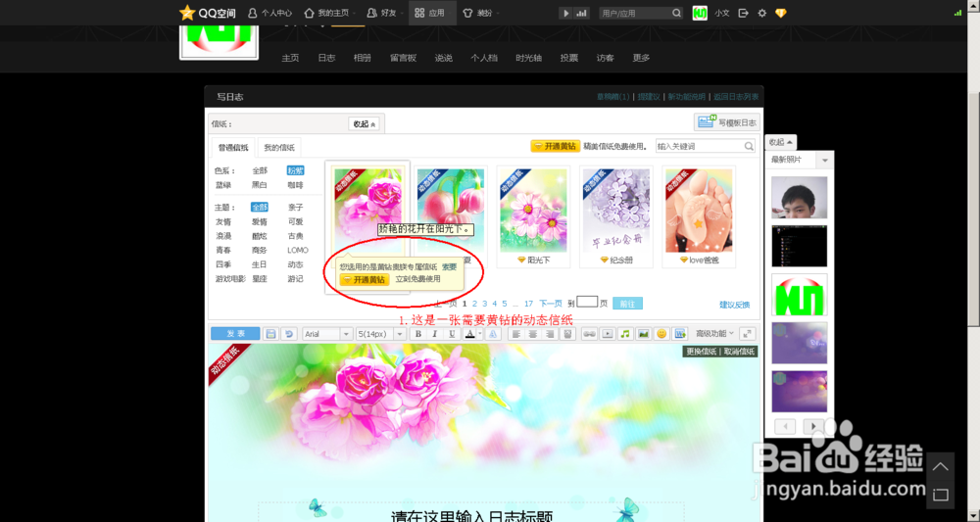The image size is (980, 522).
Task: Click the yellow diamond icon in top bar
Action: (781, 13)
